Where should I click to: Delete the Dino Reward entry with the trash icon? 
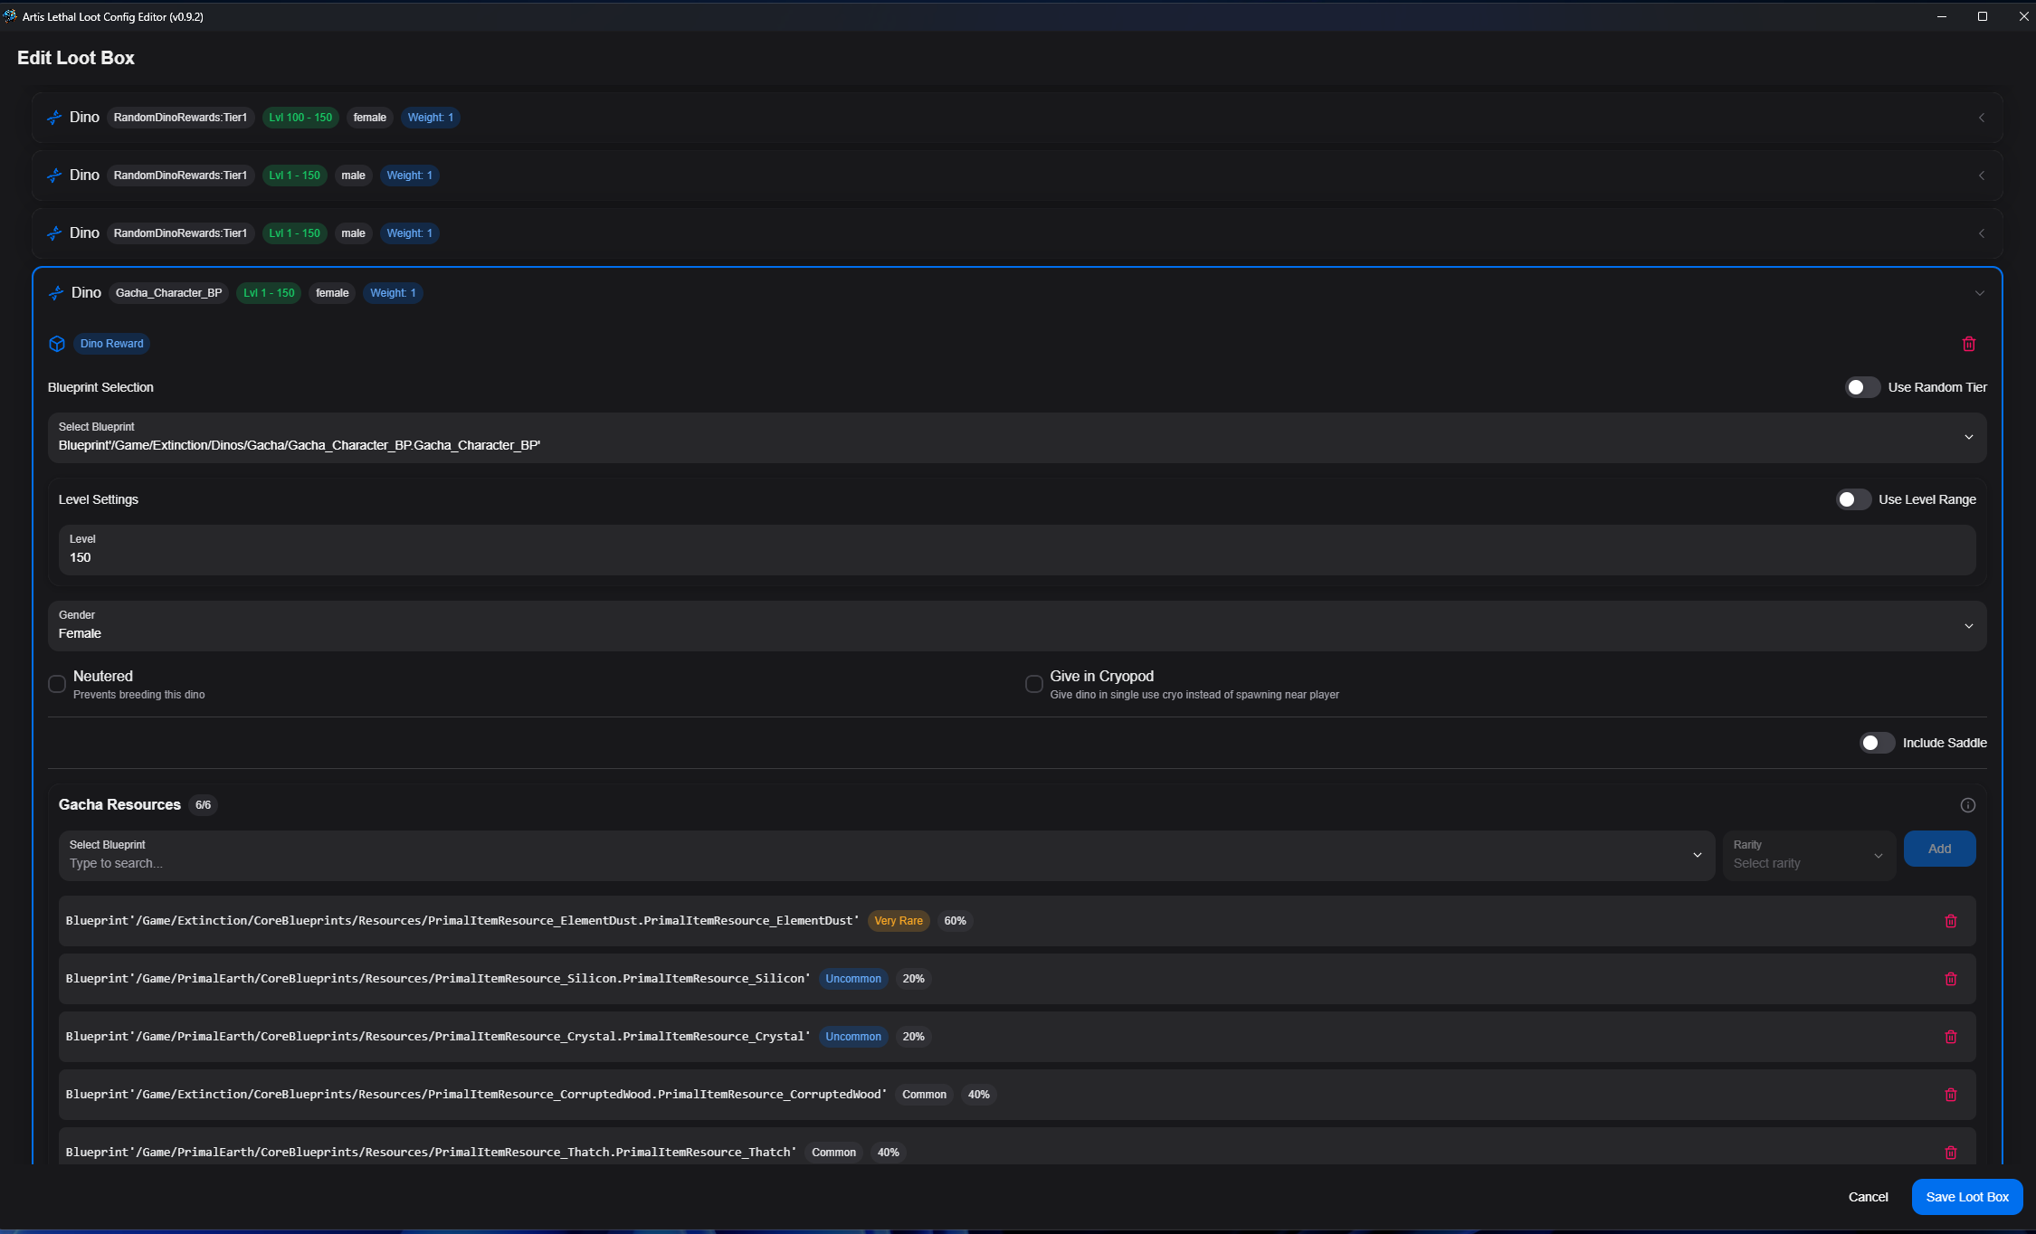[1968, 344]
